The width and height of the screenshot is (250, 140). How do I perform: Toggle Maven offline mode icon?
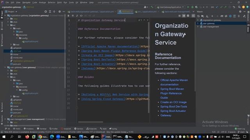coord(226,16)
